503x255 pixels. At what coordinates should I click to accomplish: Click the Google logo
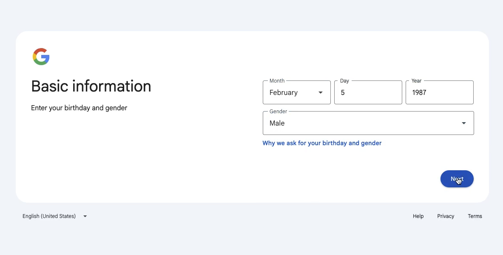coord(41,57)
